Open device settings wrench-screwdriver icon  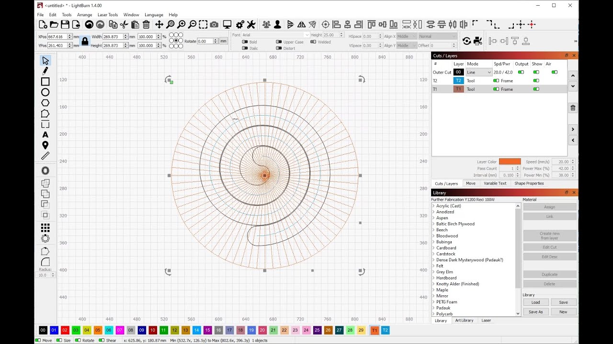coord(251,24)
